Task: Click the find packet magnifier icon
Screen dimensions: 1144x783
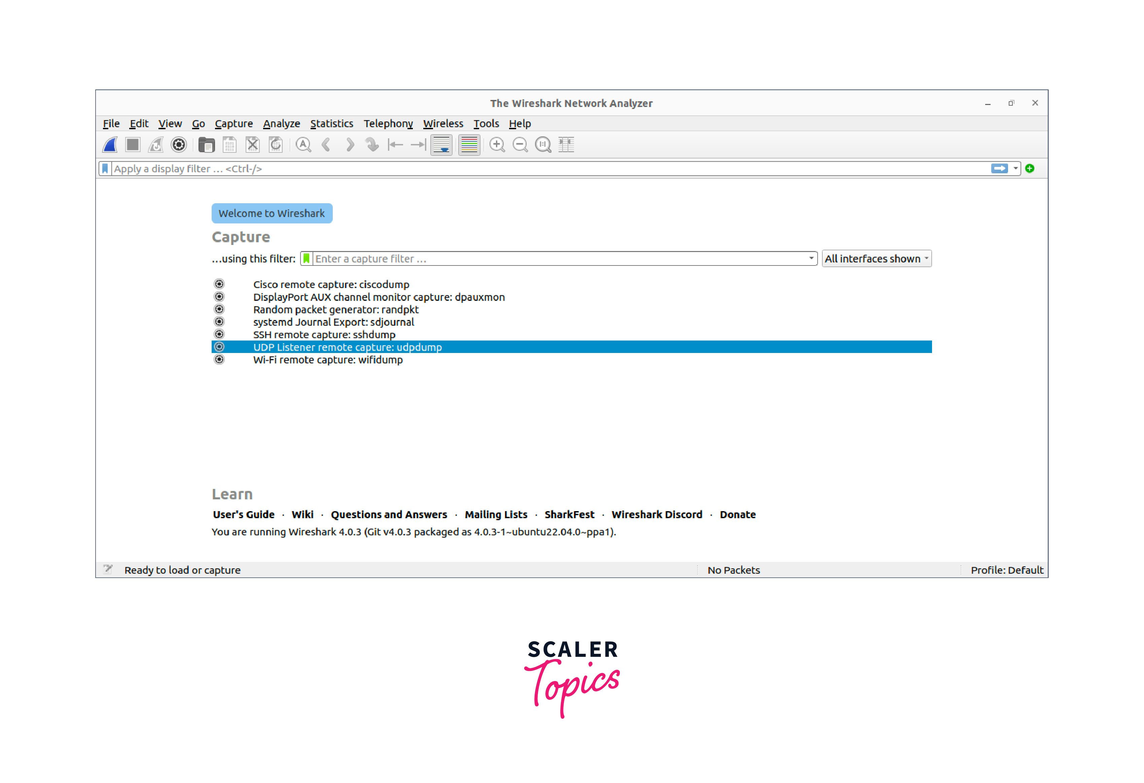Action: [x=303, y=145]
